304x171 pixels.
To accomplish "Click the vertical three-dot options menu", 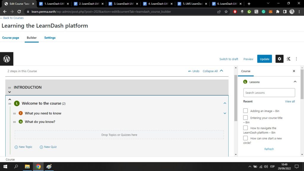I will (x=296, y=59).
